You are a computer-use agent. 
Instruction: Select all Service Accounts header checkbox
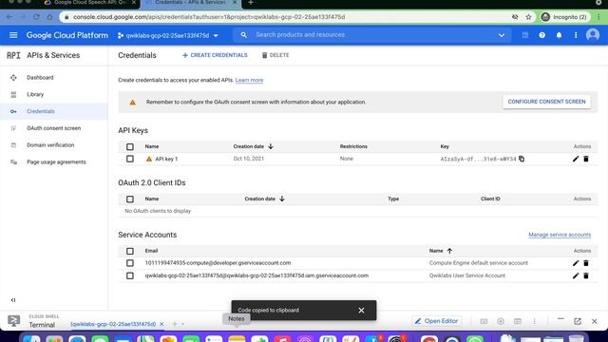(x=130, y=251)
